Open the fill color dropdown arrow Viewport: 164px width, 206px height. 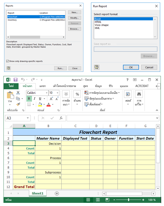click(44, 105)
